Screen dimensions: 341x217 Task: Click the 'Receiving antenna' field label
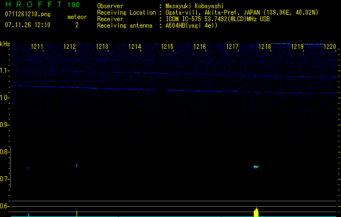coord(125,25)
